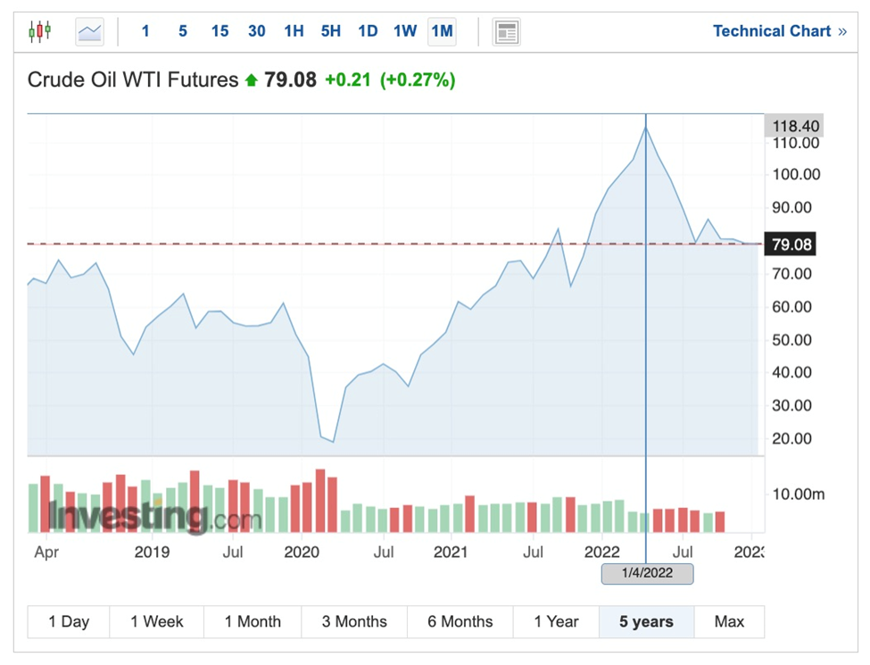
Task: Open the news table icon in toolbar
Action: [507, 32]
